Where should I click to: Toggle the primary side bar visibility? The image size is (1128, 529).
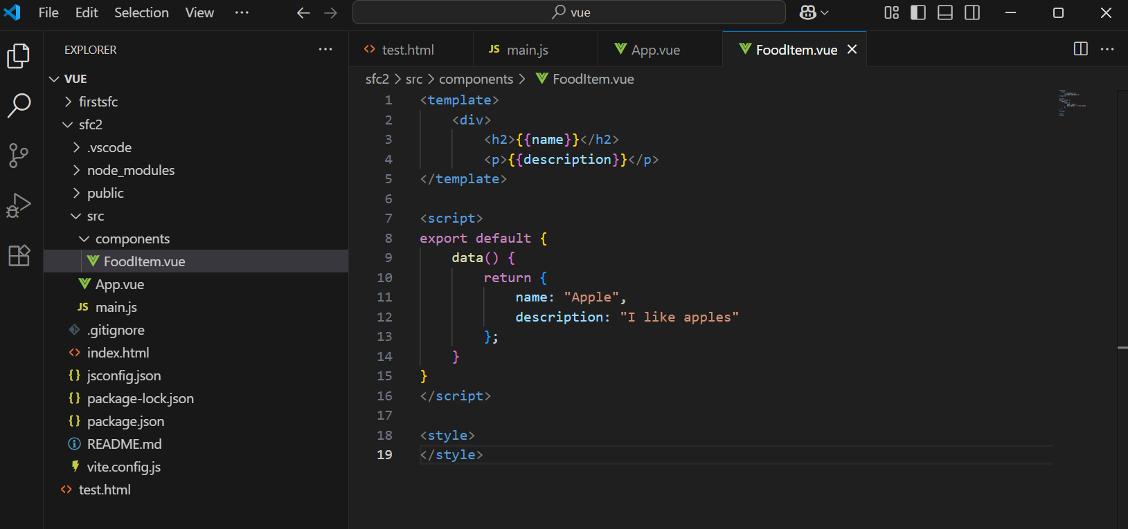tap(918, 12)
